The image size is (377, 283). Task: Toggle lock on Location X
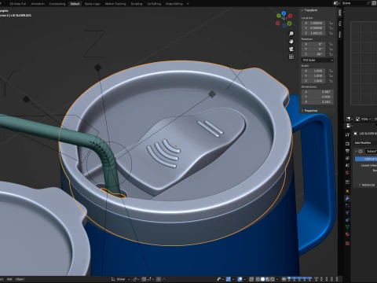331,23
